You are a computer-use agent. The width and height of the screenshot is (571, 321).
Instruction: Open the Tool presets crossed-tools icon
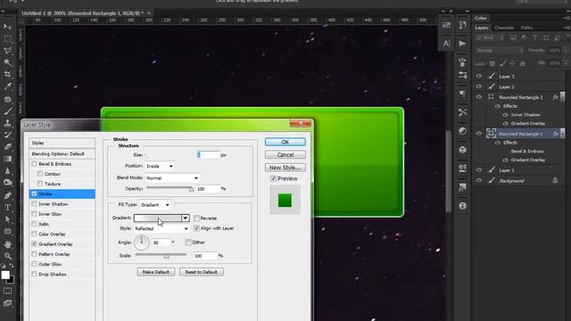462,112
